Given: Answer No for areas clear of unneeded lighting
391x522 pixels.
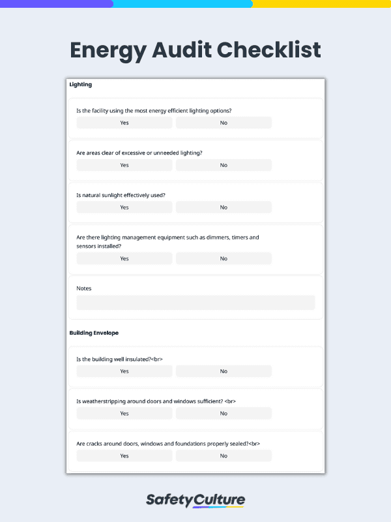Looking at the screenshot, I should coord(224,165).
